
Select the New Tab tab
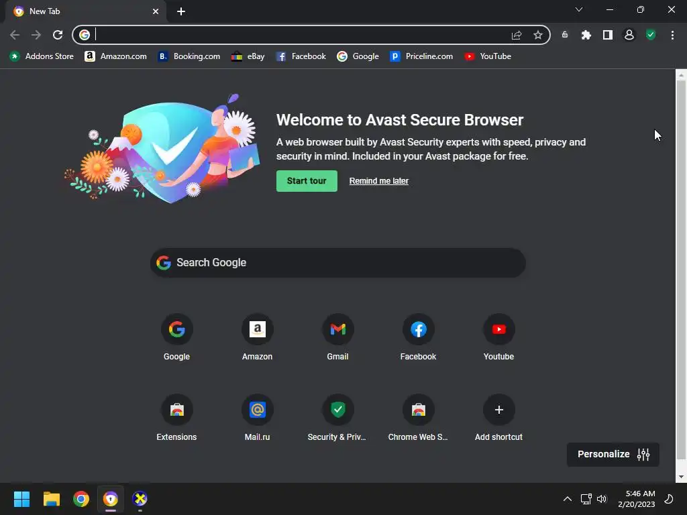pyautogui.click(x=86, y=11)
